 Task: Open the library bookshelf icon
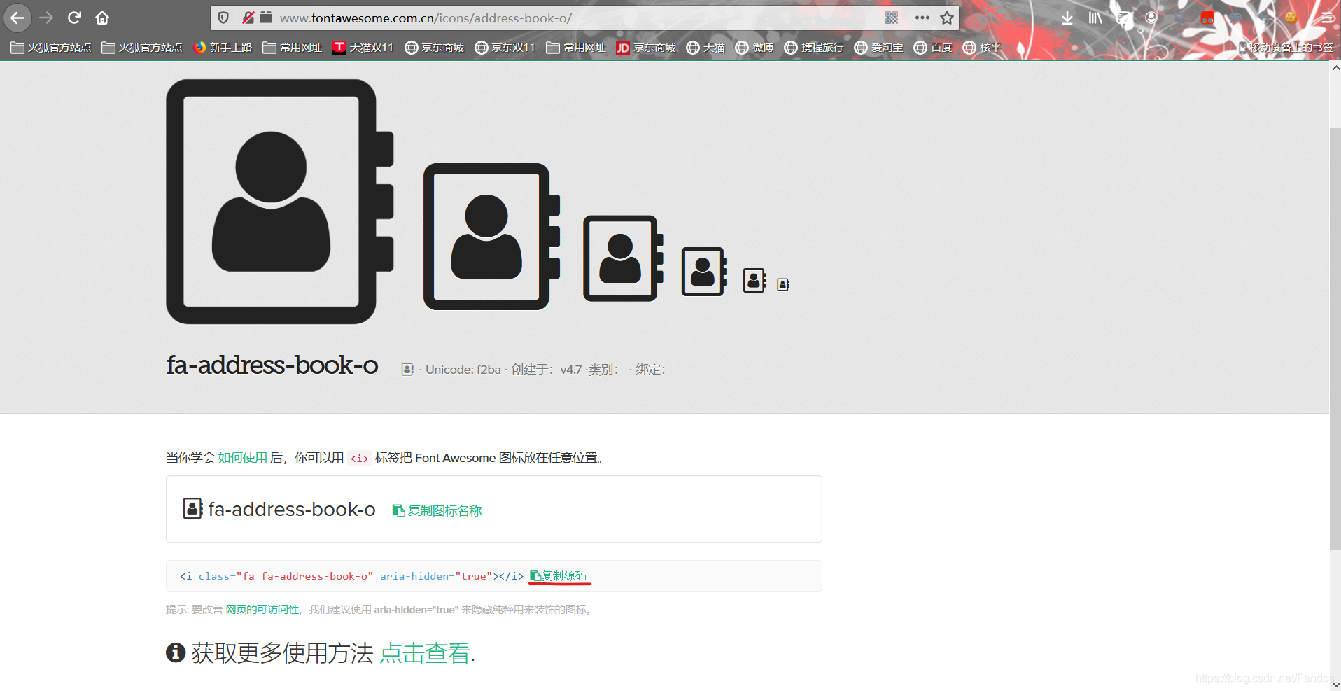(x=1095, y=18)
